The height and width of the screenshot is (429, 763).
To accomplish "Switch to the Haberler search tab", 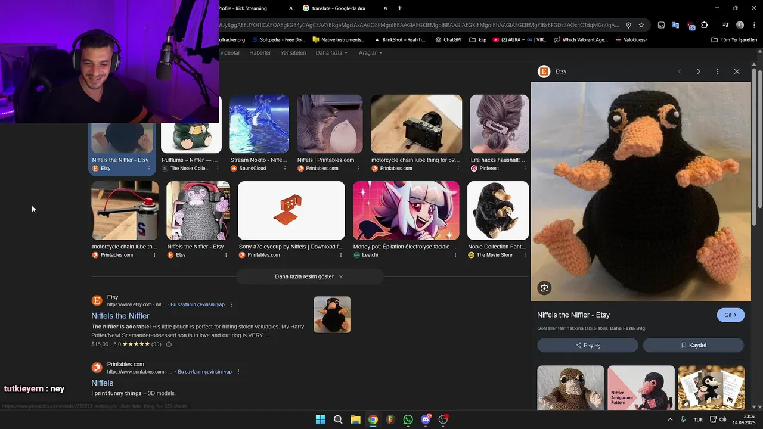I will point(260,53).
